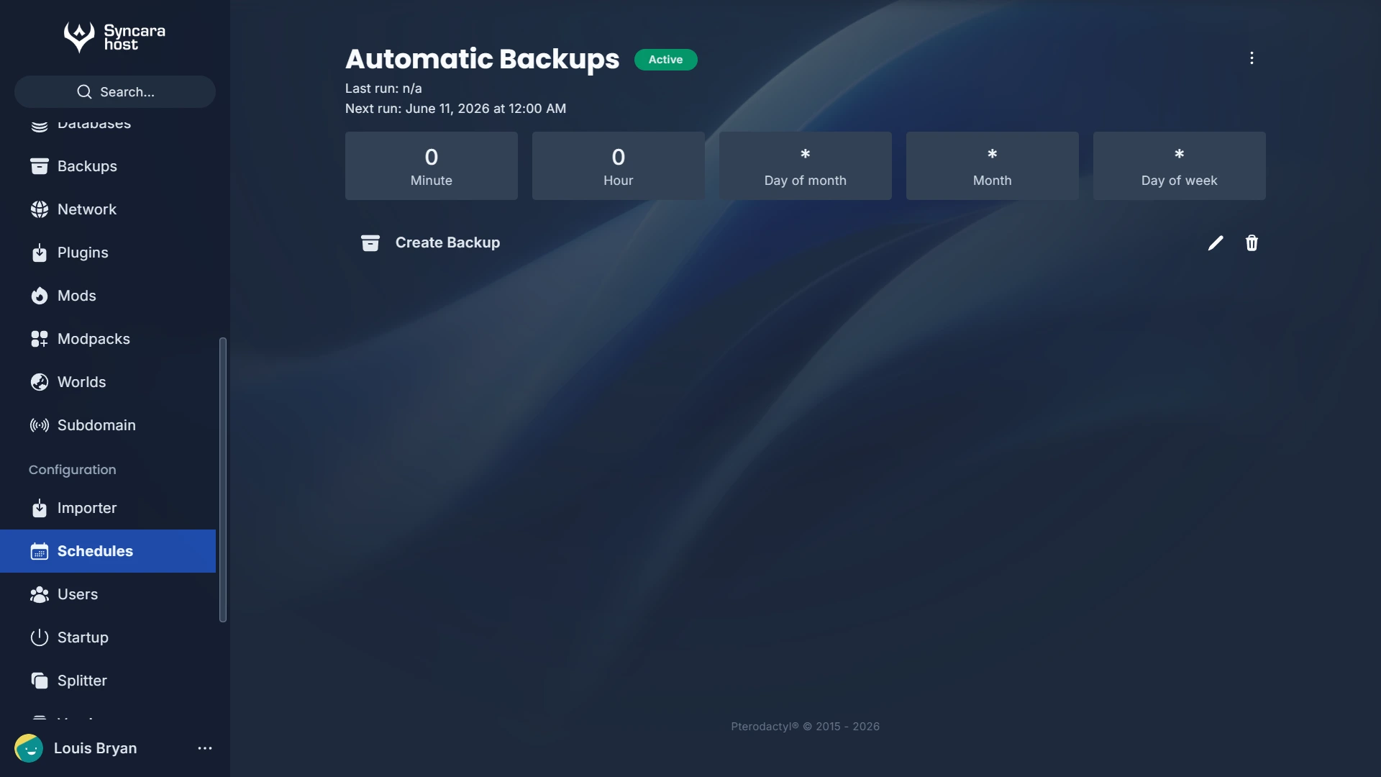Open Louis Bryan account name
The image size is (1381, 777).
[x=95, y=748]
